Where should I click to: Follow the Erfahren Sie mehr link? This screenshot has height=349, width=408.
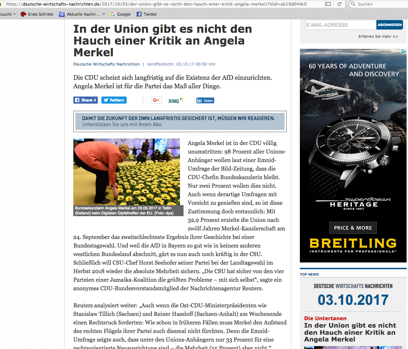tap(378, 36)
